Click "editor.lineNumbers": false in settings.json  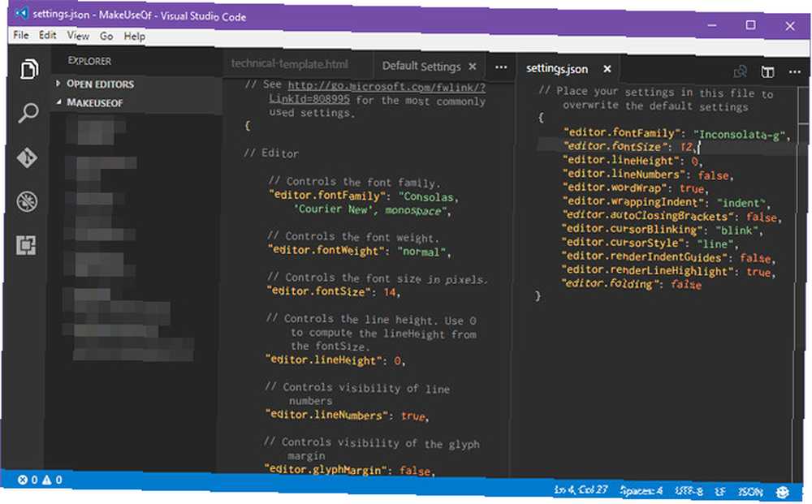coord(648,174)
